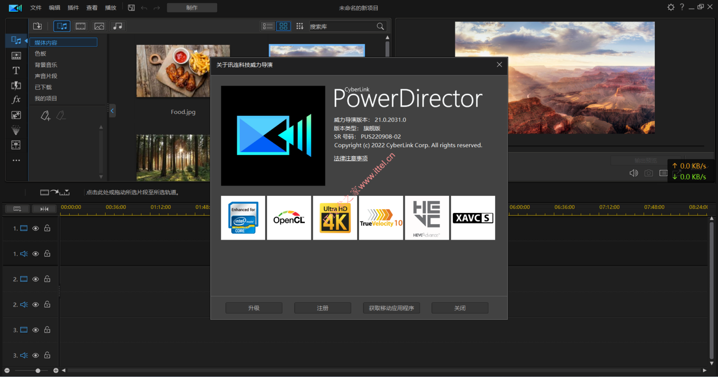Select the Transitions room icon
This screenshot has width=718, height=377.
pyautogui.click(x=15, y=85)
